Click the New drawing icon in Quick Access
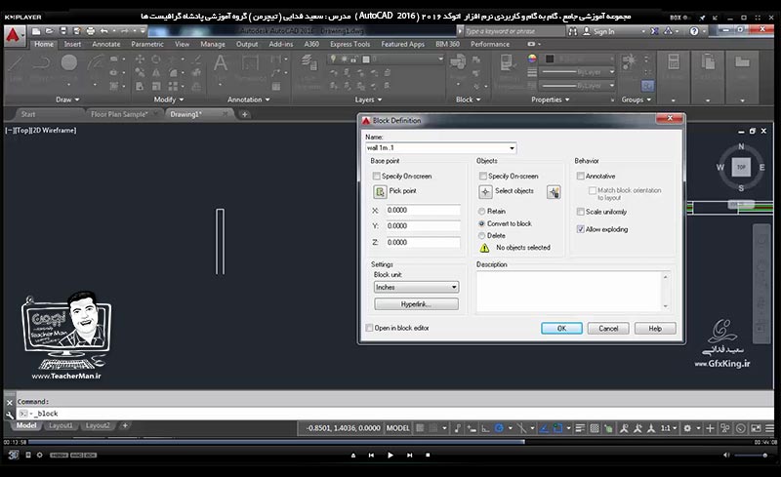This screenshot has width=781, height=477. point(36,31)
